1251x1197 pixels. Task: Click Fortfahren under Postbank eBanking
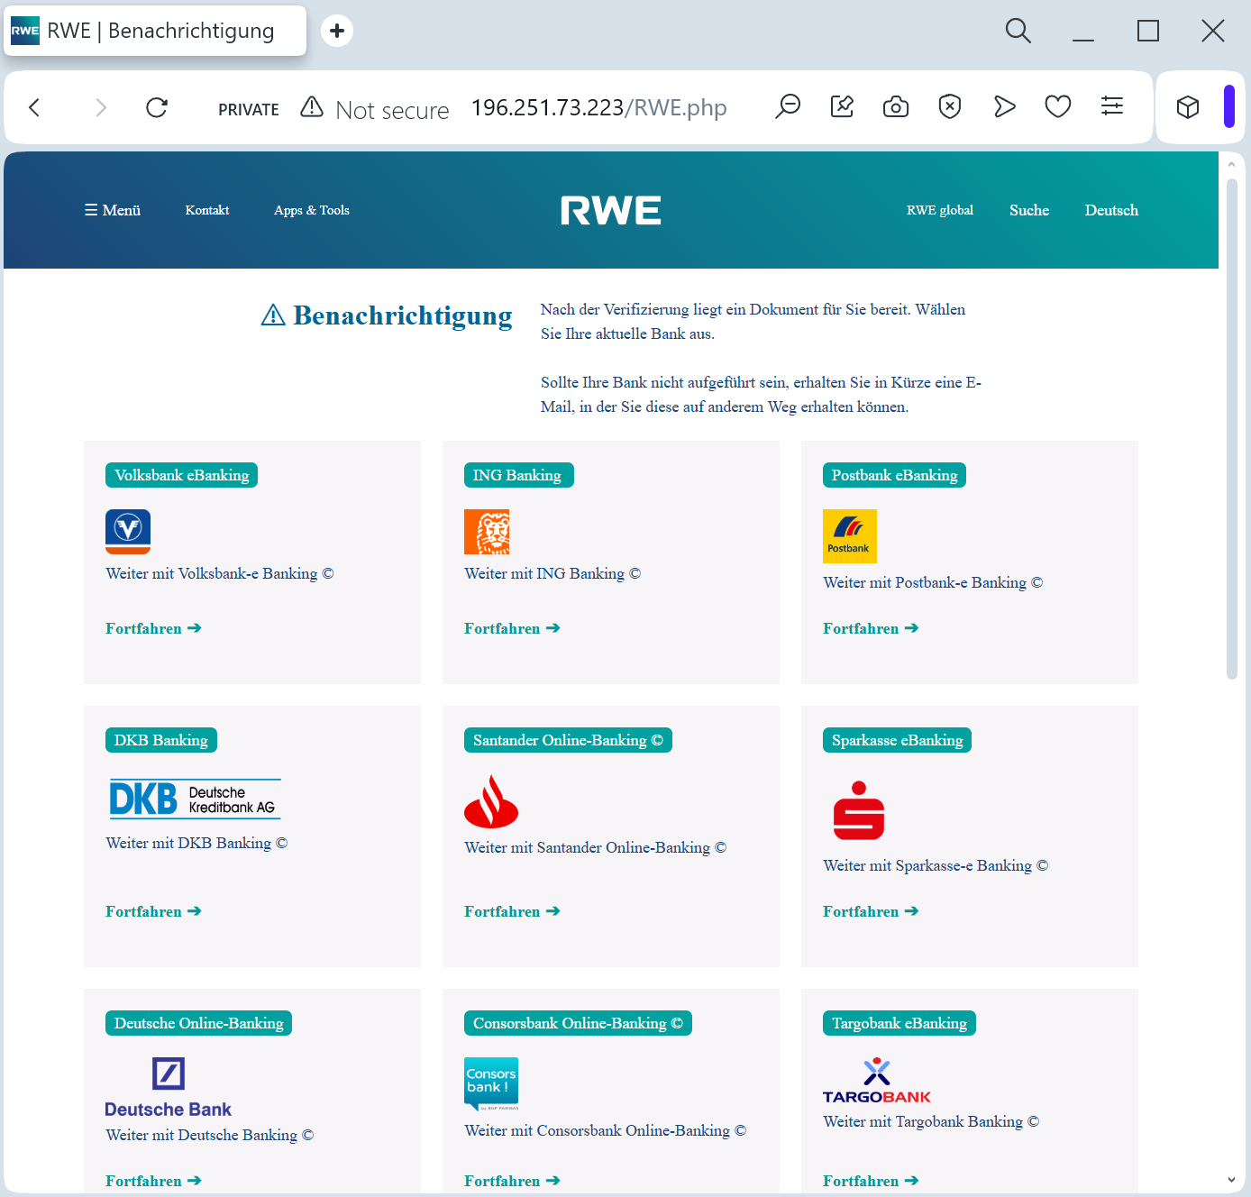pyautogui.click(x=871, y=628)
